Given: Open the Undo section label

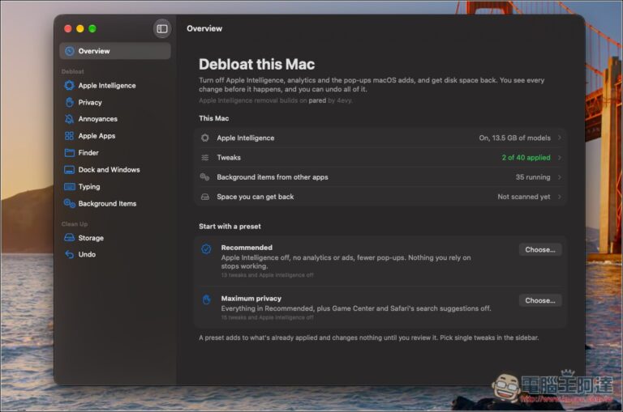Looking at the screenshot, I should click(x=87, y=255).
